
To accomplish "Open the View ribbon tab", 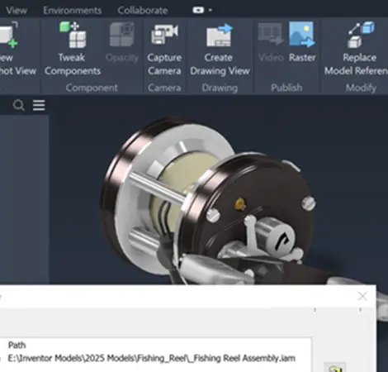I will pyautogui.click(x=17, y=11).
